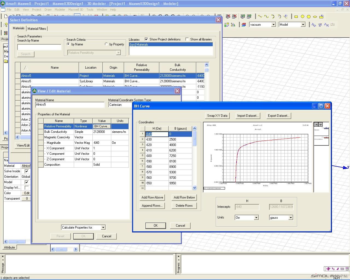Select the 'by Name' search criteria radio

[x=68, y=44]
